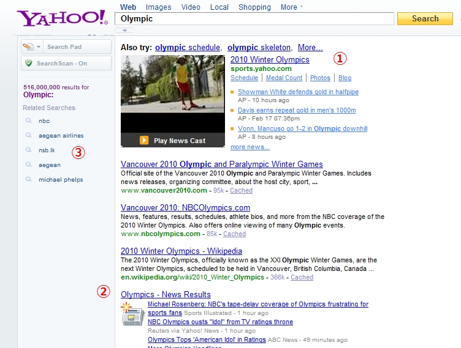Click the yellow Search button
The height and width of the screenshot is (348, 461).
pos(425,19)
